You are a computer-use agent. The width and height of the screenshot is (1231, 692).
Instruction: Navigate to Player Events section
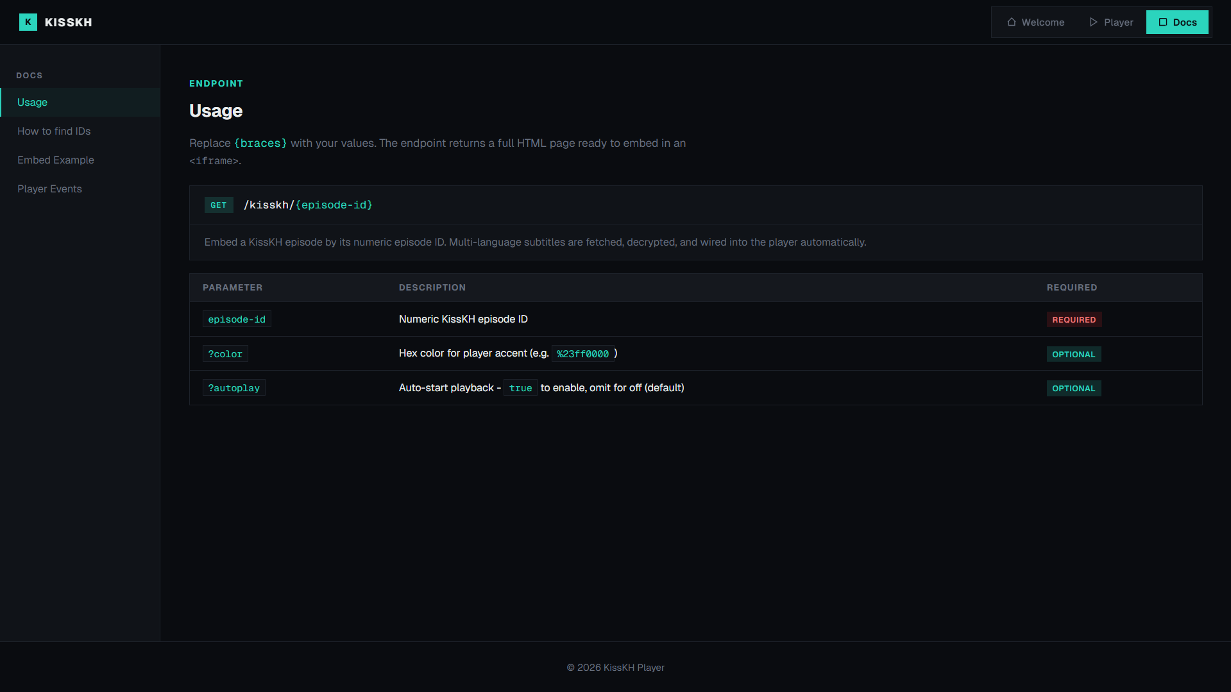point(80,189)
